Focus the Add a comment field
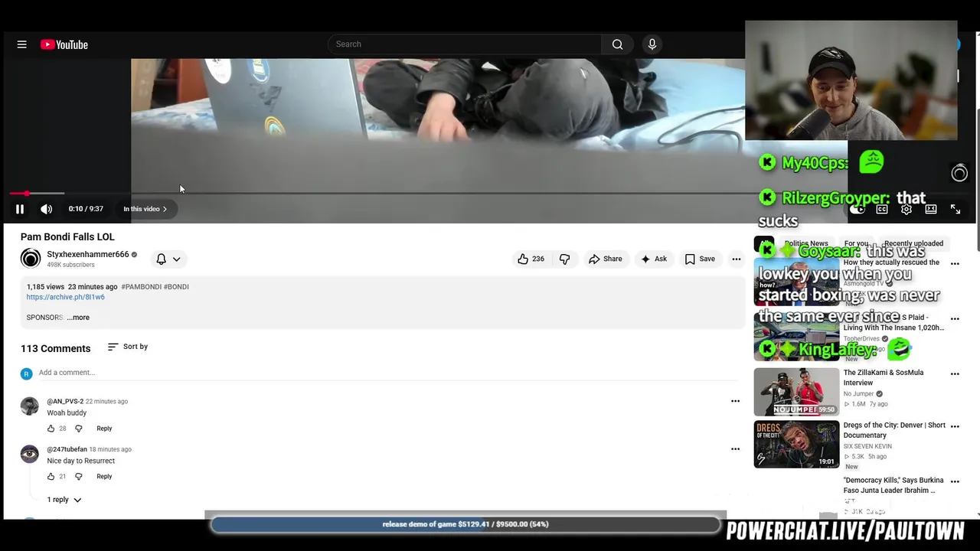980x551 pixels. (387, 373)
